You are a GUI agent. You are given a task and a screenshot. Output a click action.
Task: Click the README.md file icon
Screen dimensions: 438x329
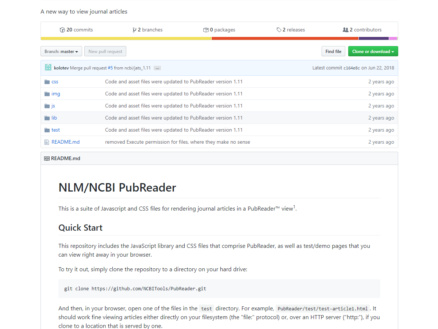[x=47, y=142]
